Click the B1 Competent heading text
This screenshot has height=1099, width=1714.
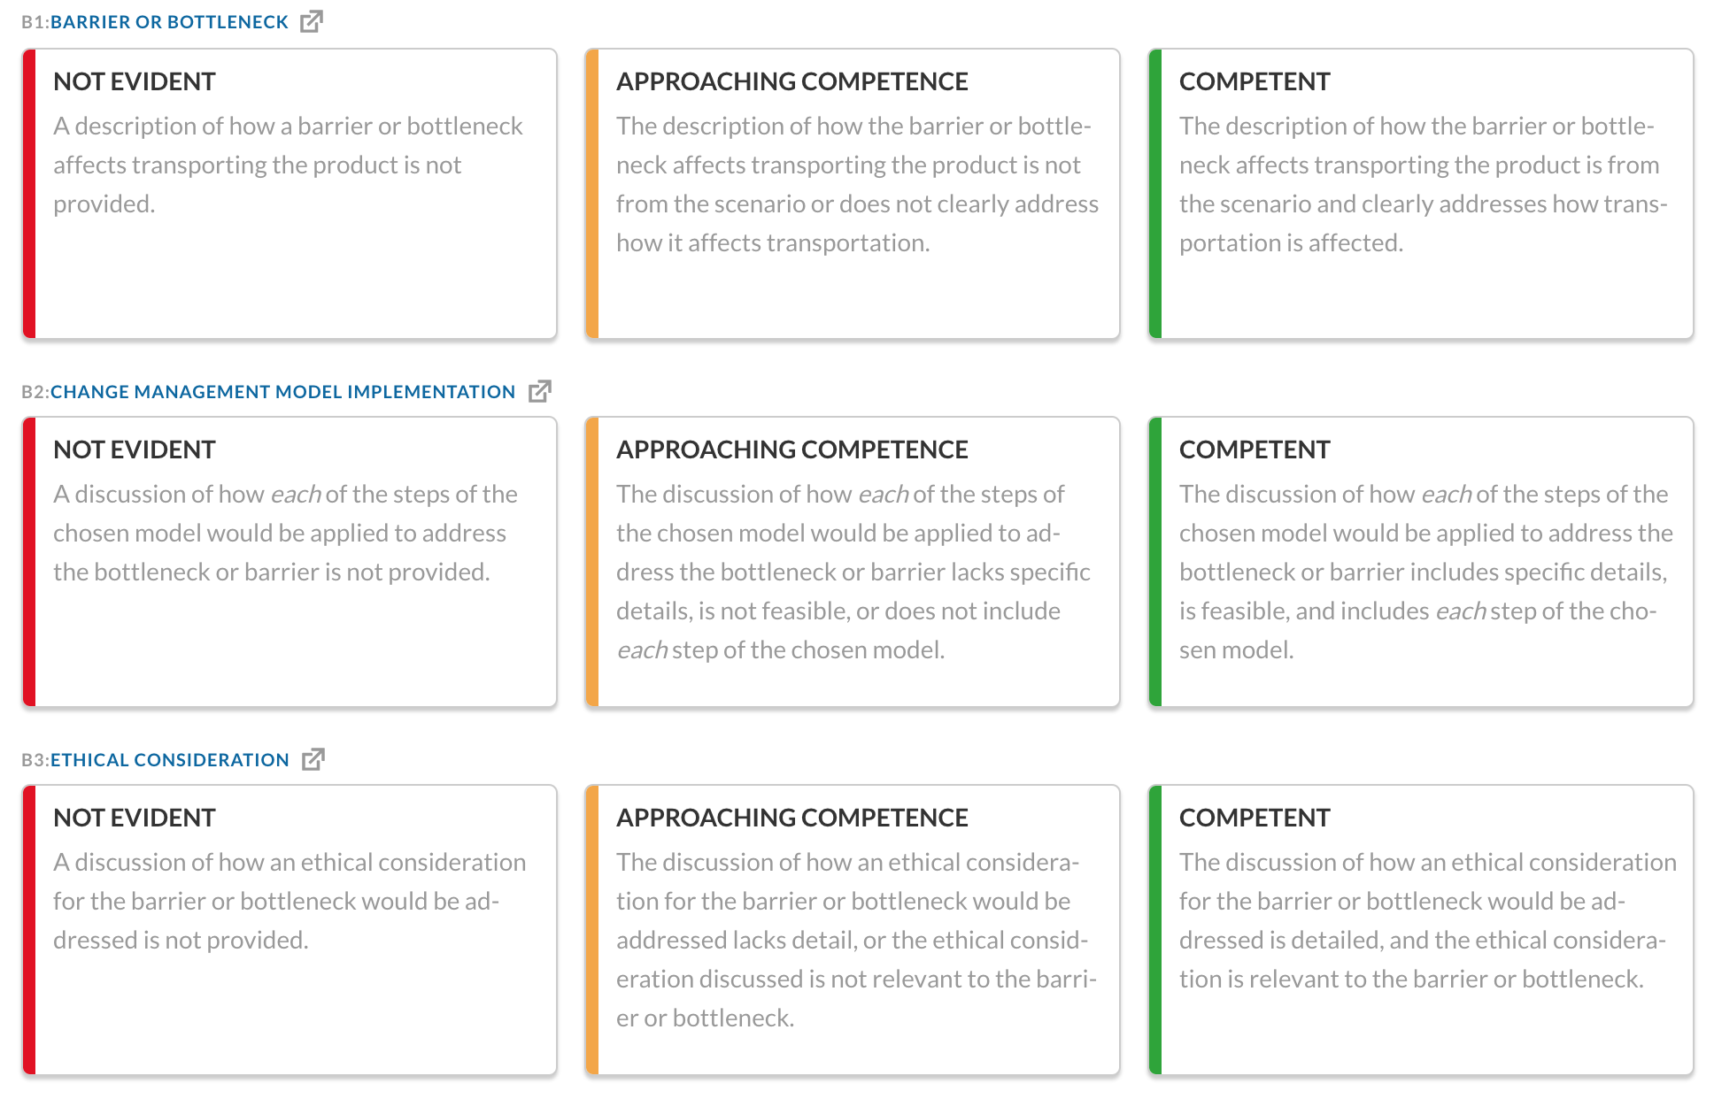[x=1255, y=81]
